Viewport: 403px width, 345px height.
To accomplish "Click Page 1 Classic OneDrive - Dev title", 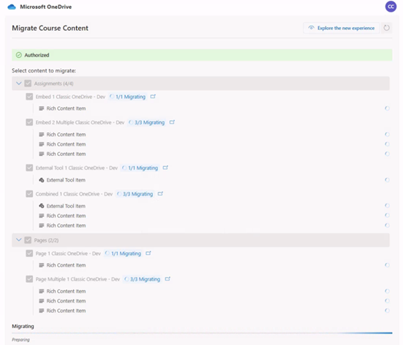I will (x=68, y=253).
